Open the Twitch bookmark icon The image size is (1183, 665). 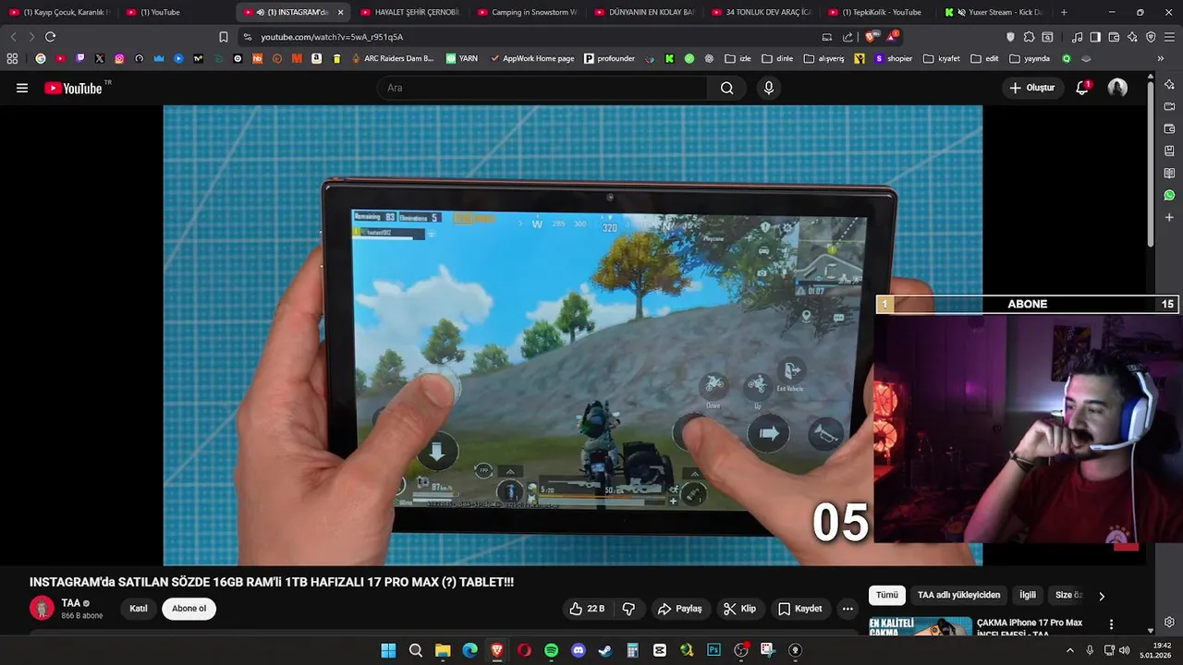80,58
